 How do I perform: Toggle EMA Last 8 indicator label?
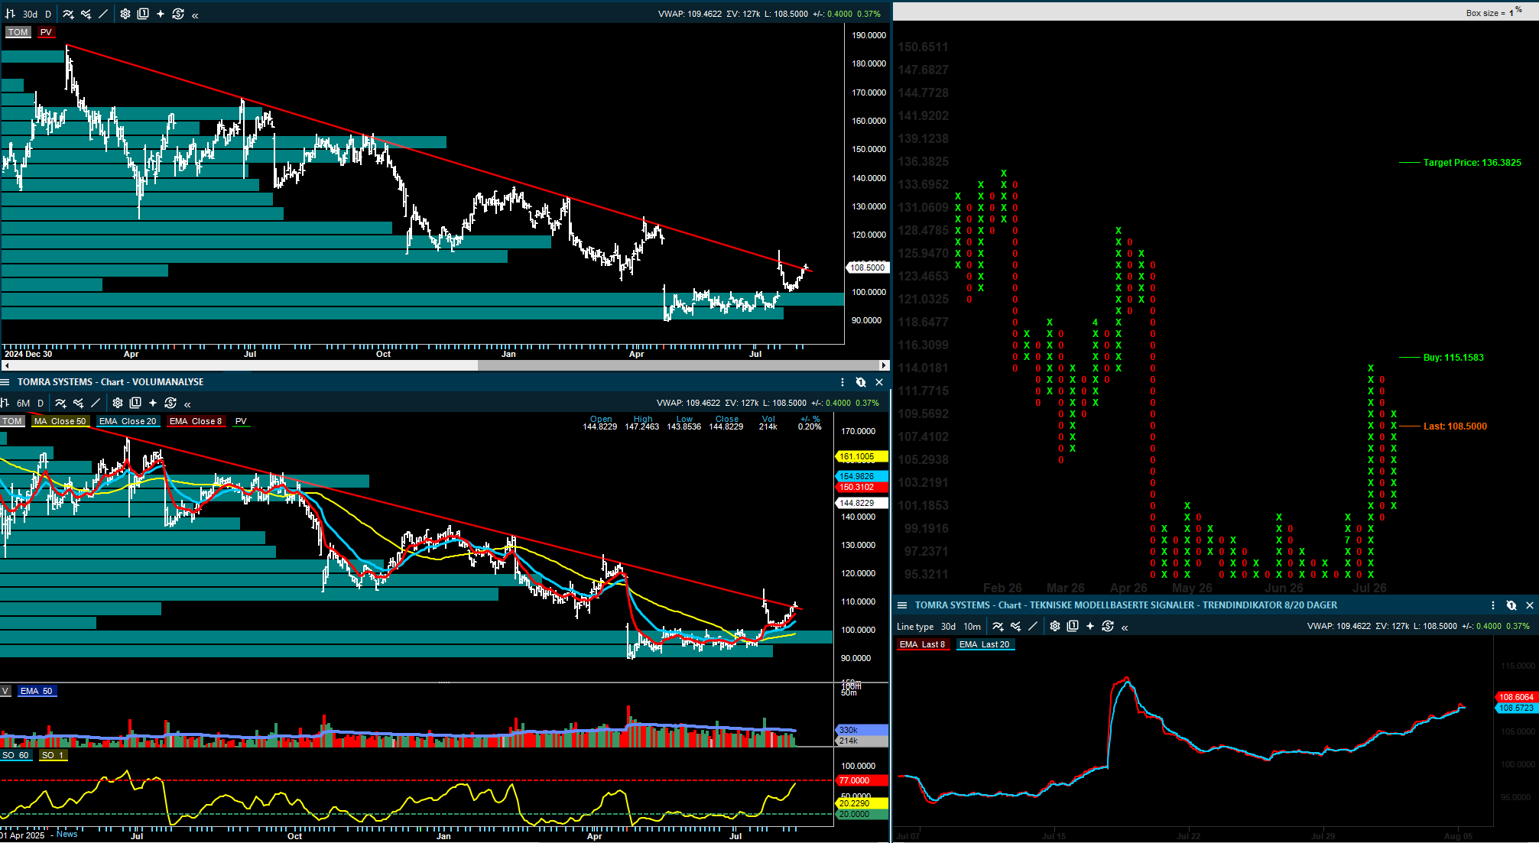(922, 644)
